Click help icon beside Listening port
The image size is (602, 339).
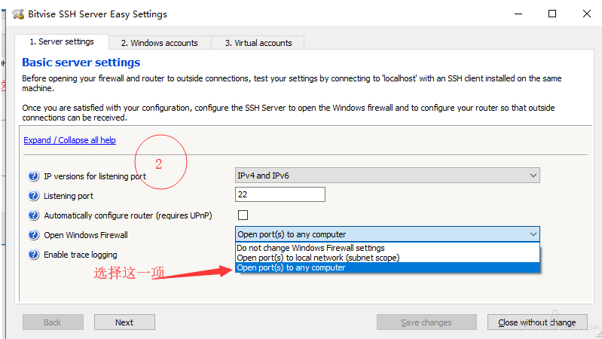pyautogui.click(x=33, y=196)
